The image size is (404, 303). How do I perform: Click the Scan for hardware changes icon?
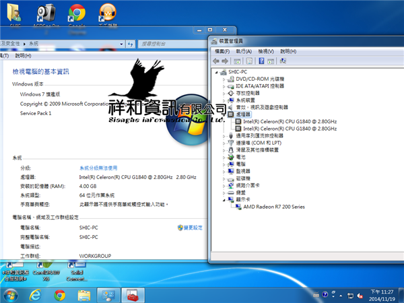(x=283, y=61)
